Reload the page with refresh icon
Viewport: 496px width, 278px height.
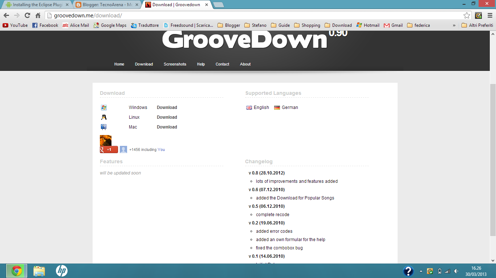(27, 15)
